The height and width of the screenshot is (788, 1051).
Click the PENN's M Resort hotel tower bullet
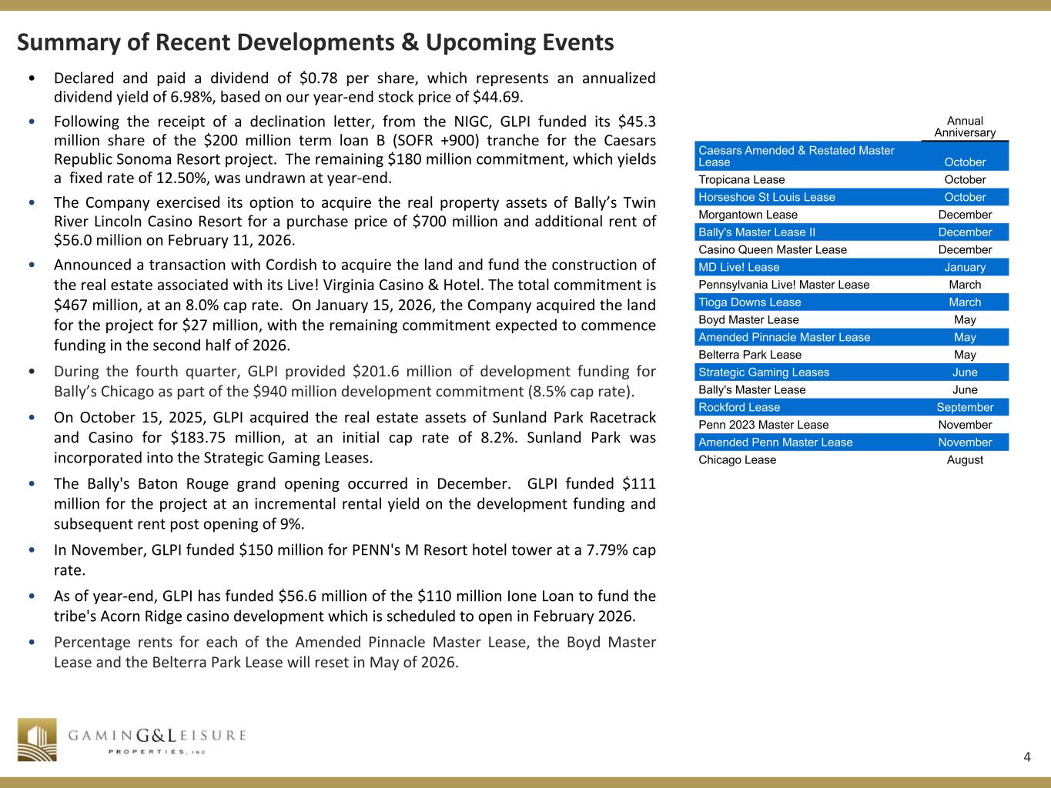click(354, 560)
